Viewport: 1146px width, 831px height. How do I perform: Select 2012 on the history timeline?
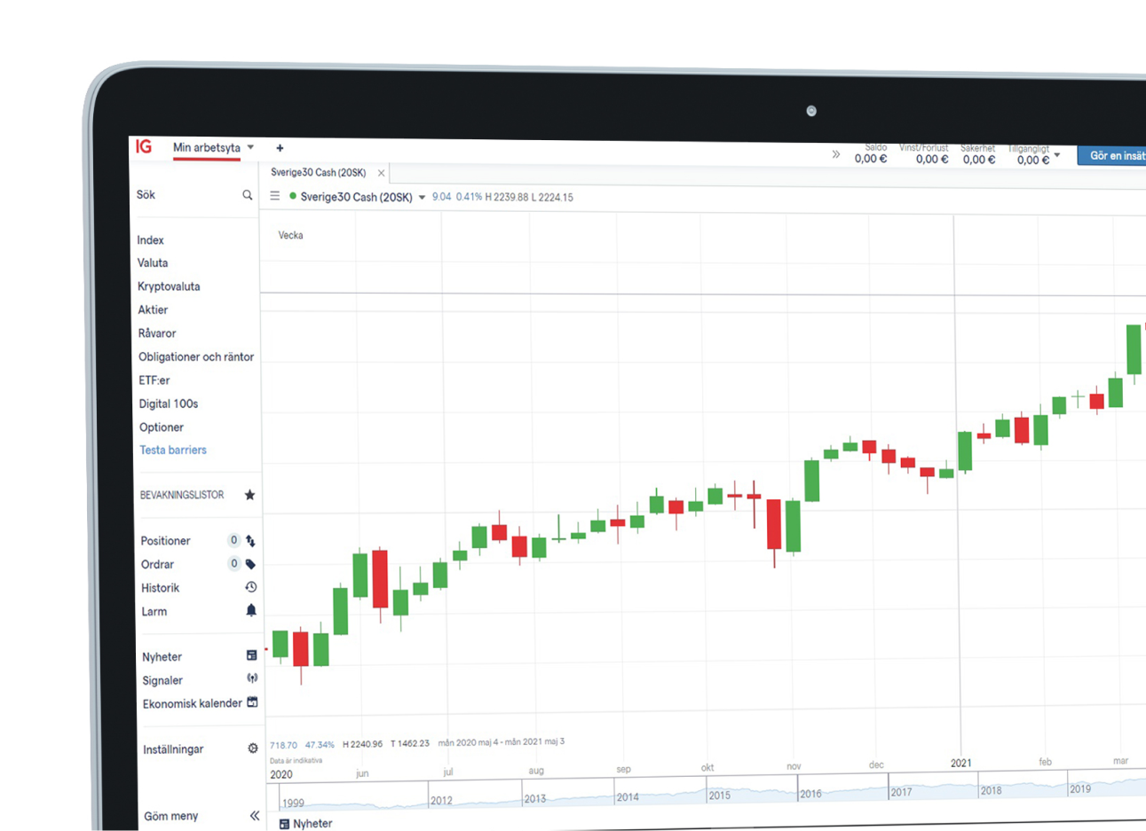442,800
